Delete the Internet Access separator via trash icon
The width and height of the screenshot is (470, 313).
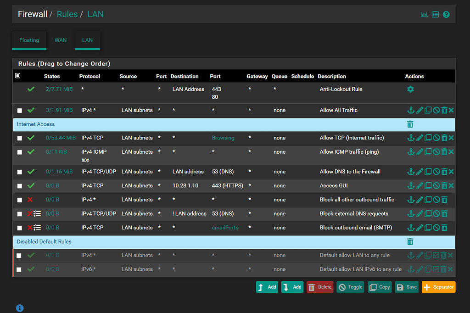point(410,124)
